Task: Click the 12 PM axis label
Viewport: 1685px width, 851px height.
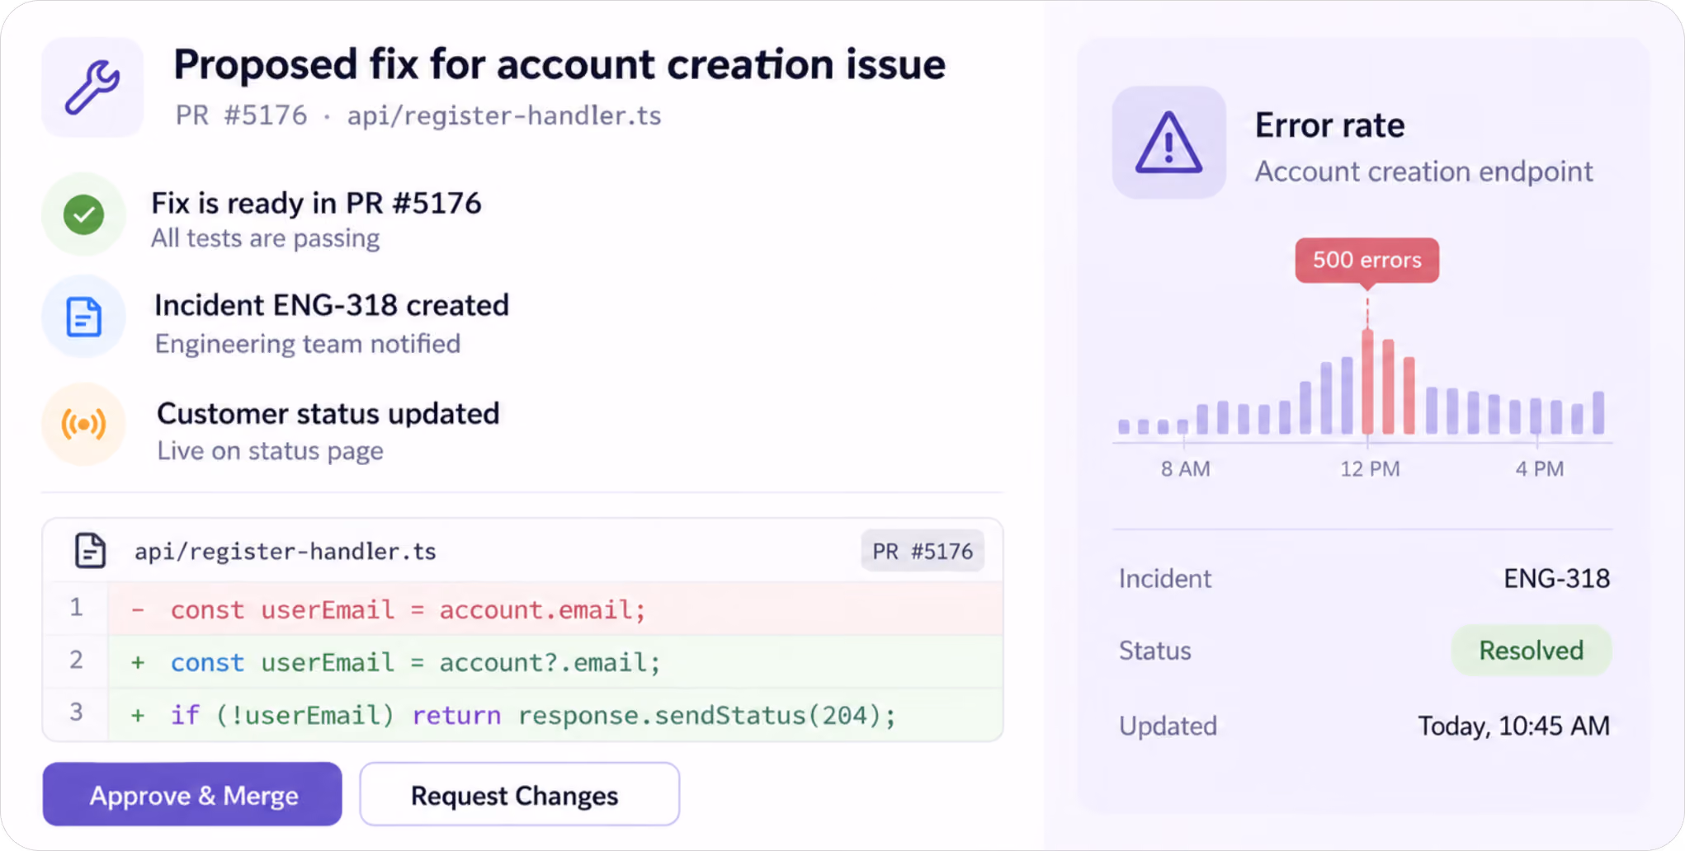Action: pos(1370,469)
